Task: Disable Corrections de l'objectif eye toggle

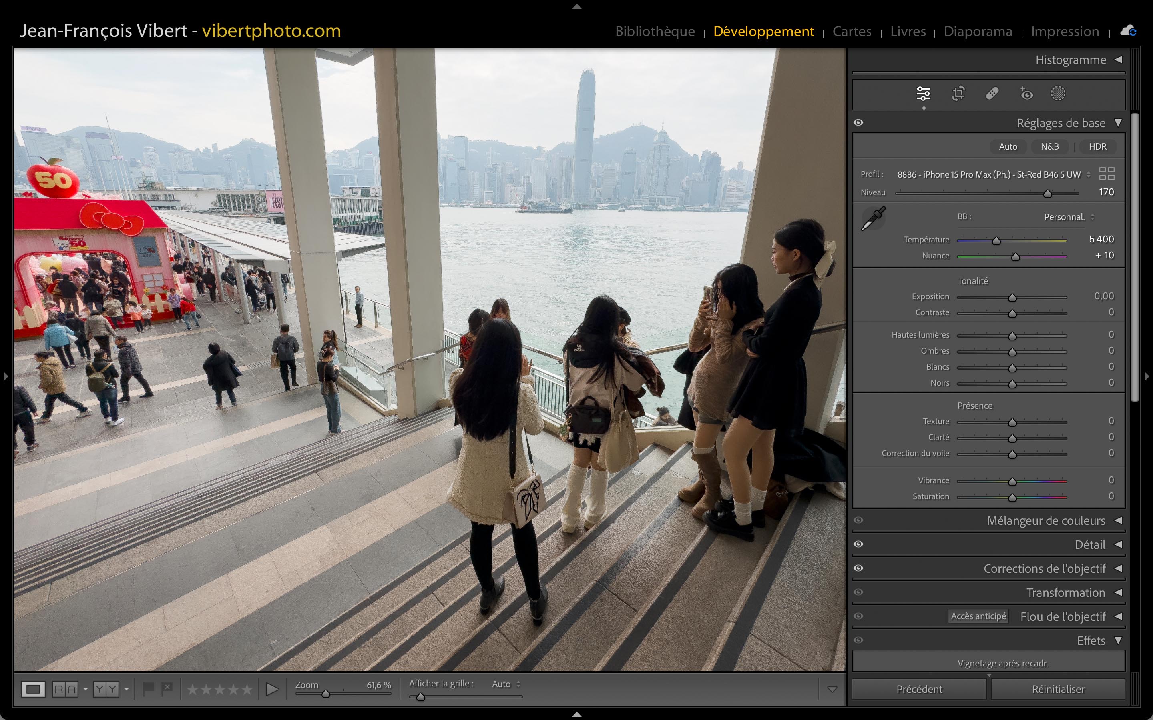Action: click(859, 568)
